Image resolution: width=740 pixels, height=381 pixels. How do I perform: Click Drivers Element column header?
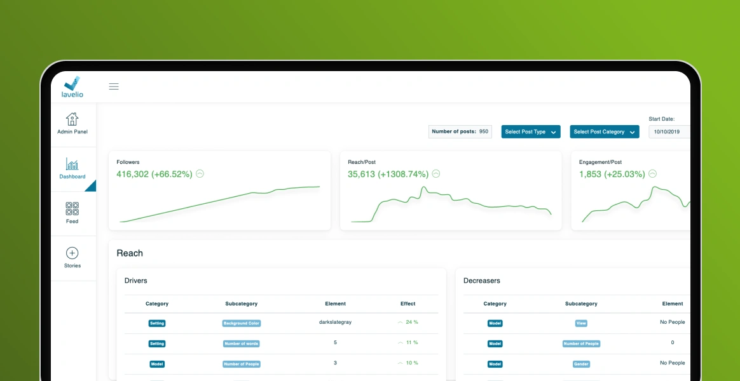336,304
